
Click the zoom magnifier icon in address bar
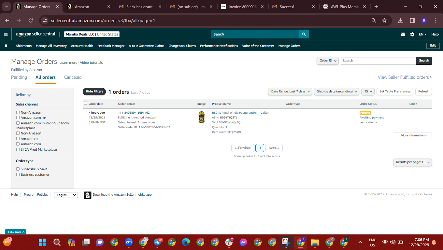tap(374, 21)
